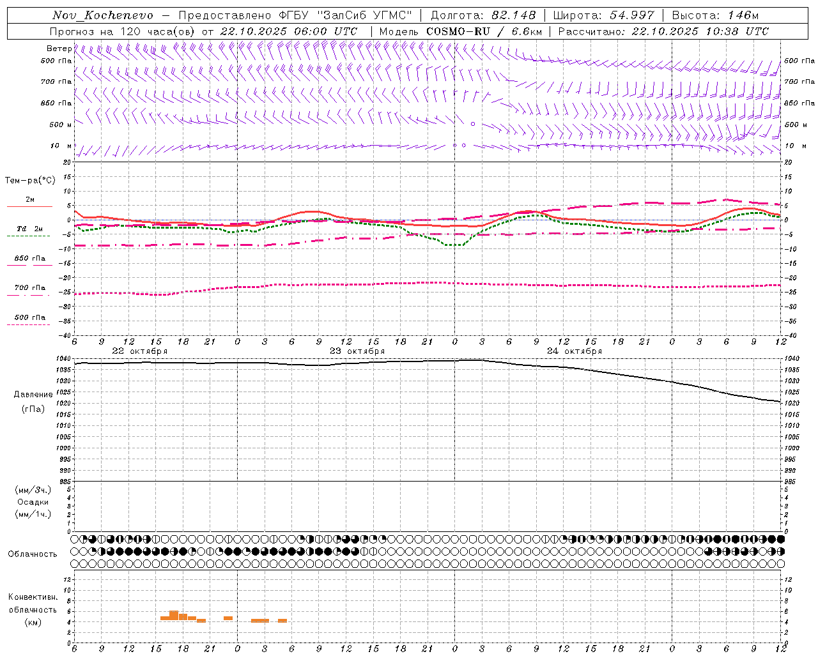Click the "Тем-ра(°C)" temperature panel label
The image size is (818, 654).
[30, 181]
